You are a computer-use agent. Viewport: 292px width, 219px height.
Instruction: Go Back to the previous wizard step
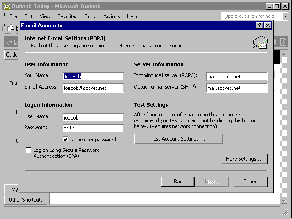click(177, 182)
